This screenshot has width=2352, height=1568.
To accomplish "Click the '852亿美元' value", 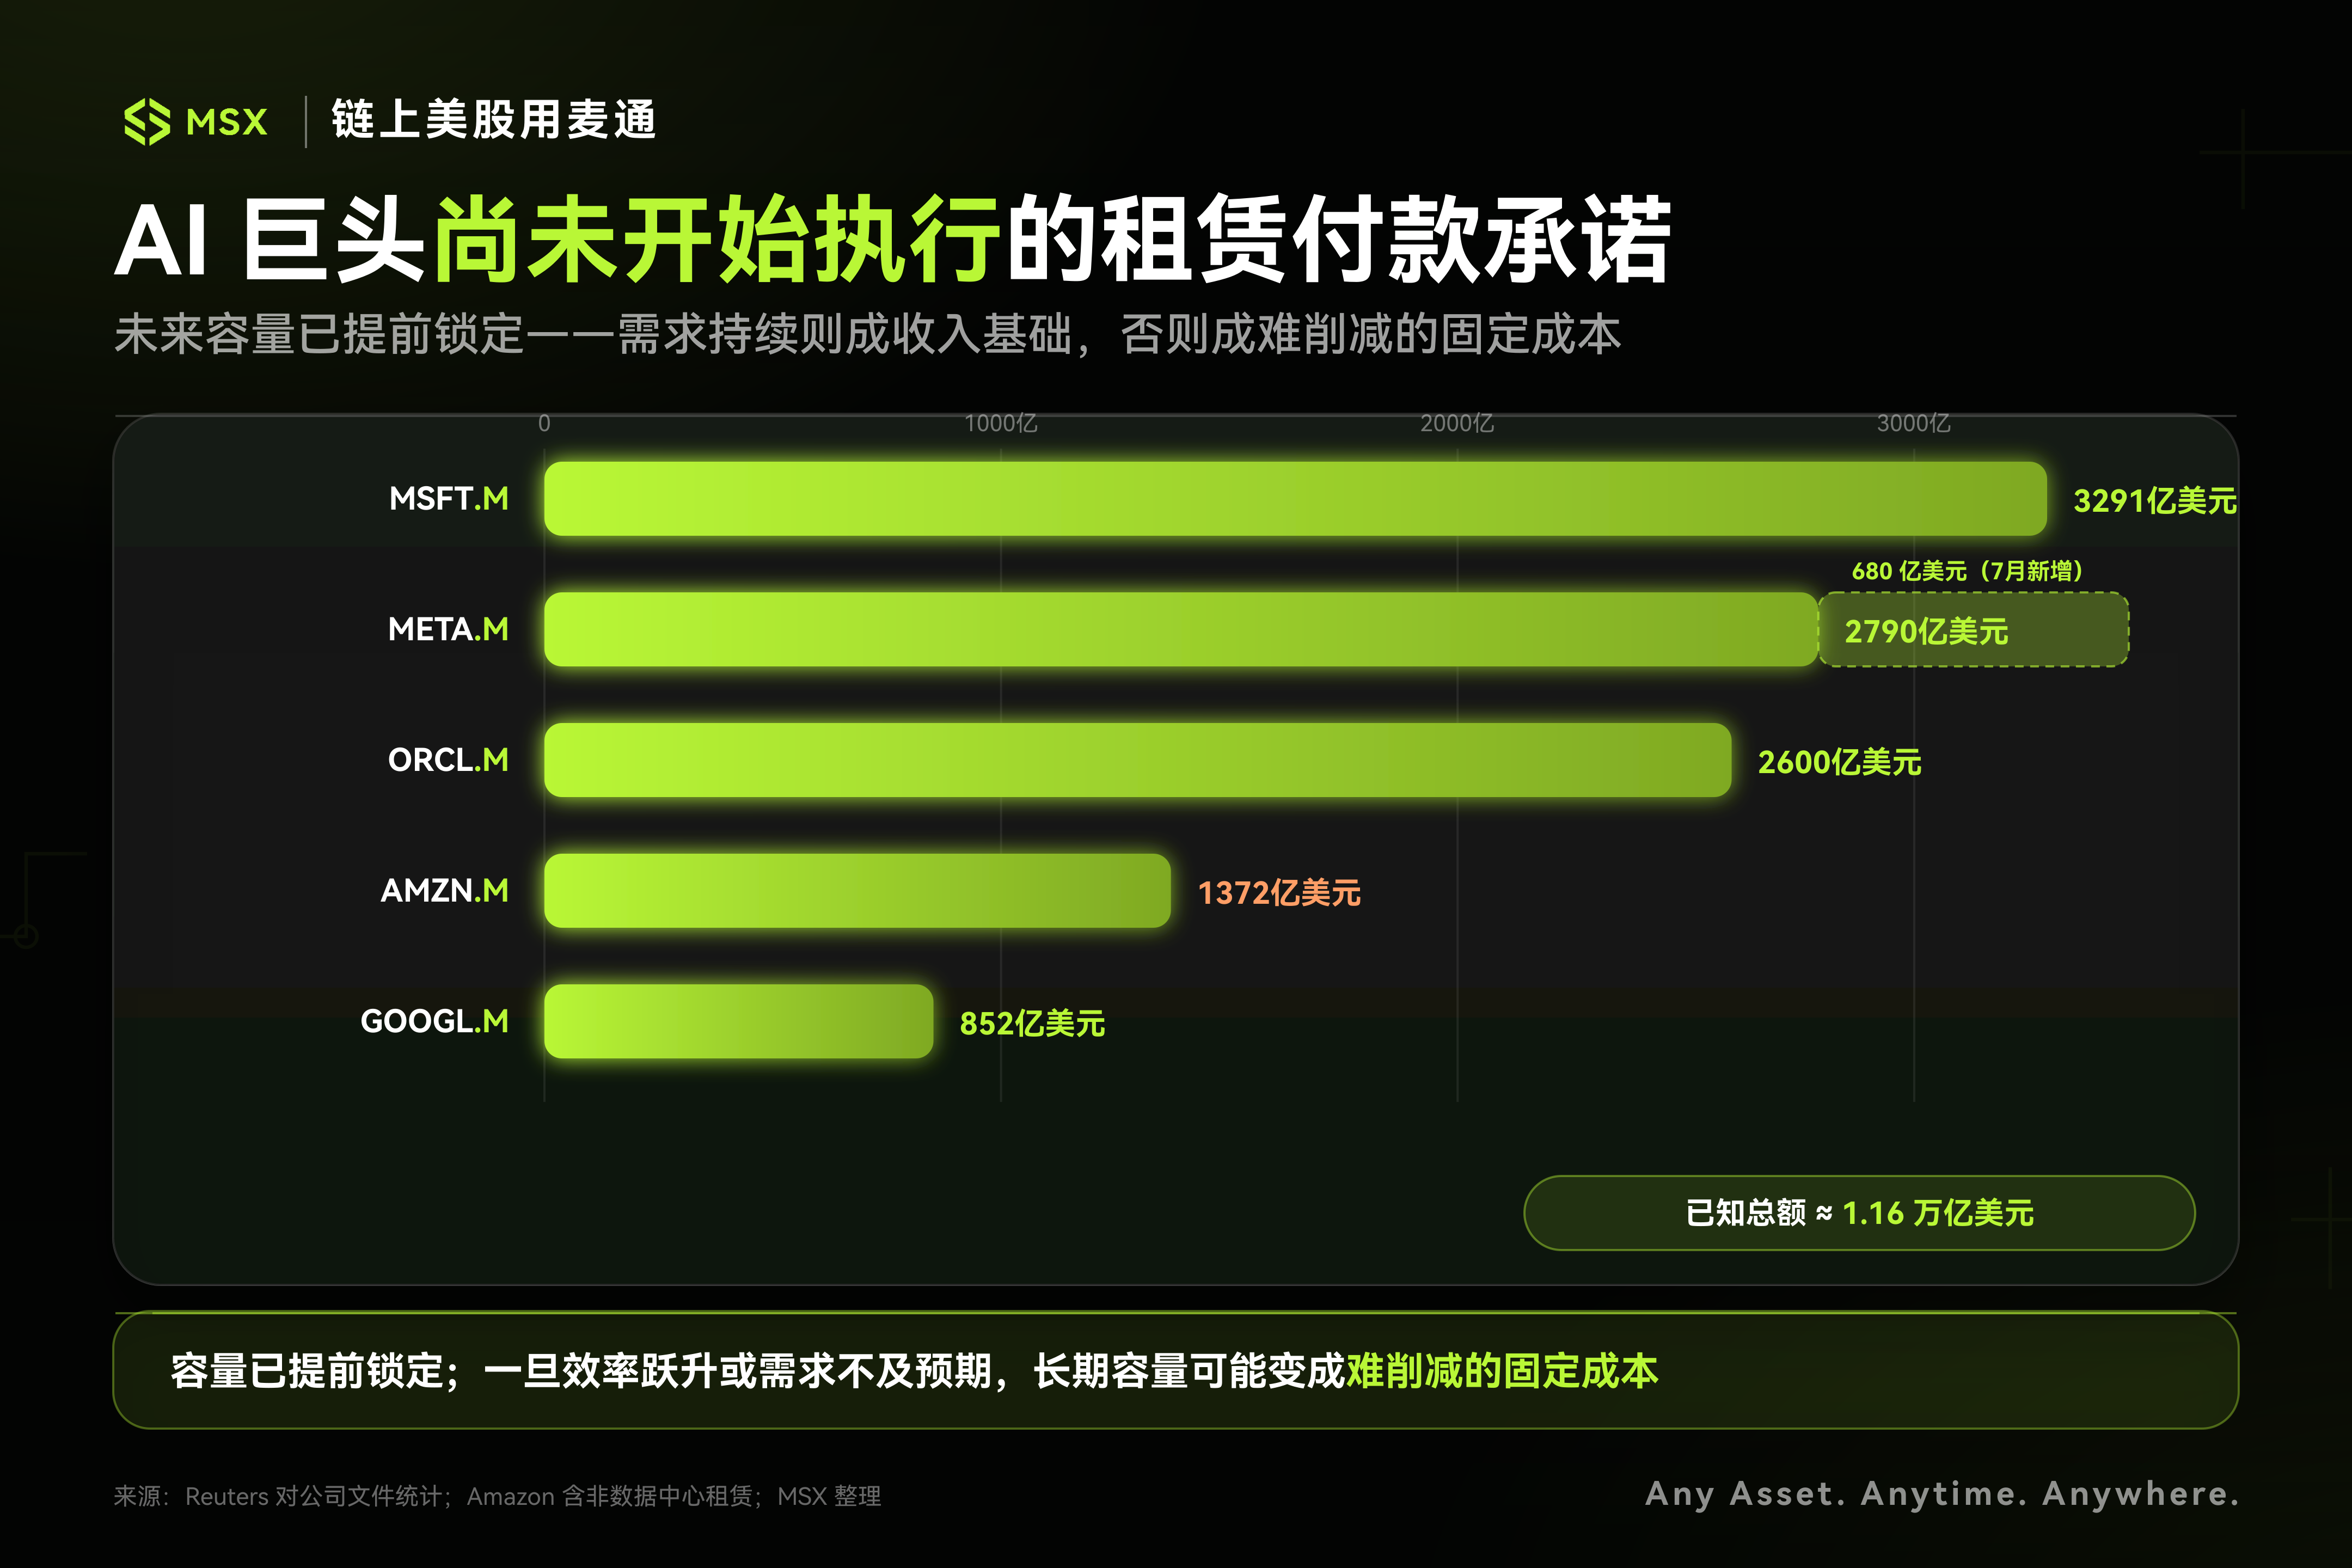I will [x=1032, y=1023].
